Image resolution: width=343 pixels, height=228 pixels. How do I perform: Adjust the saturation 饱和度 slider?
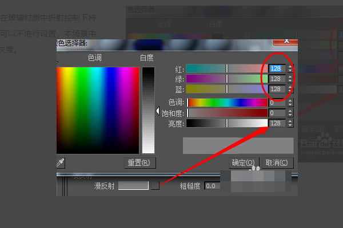tap(227, 113)
